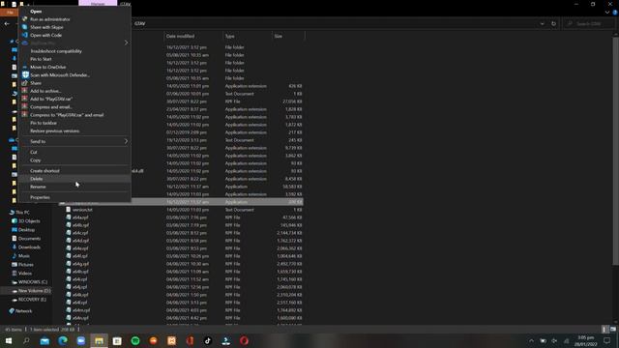This screenshot has height=348, width=619.
Task: Select This PC in navigation pane
Action: pos(22,213)
